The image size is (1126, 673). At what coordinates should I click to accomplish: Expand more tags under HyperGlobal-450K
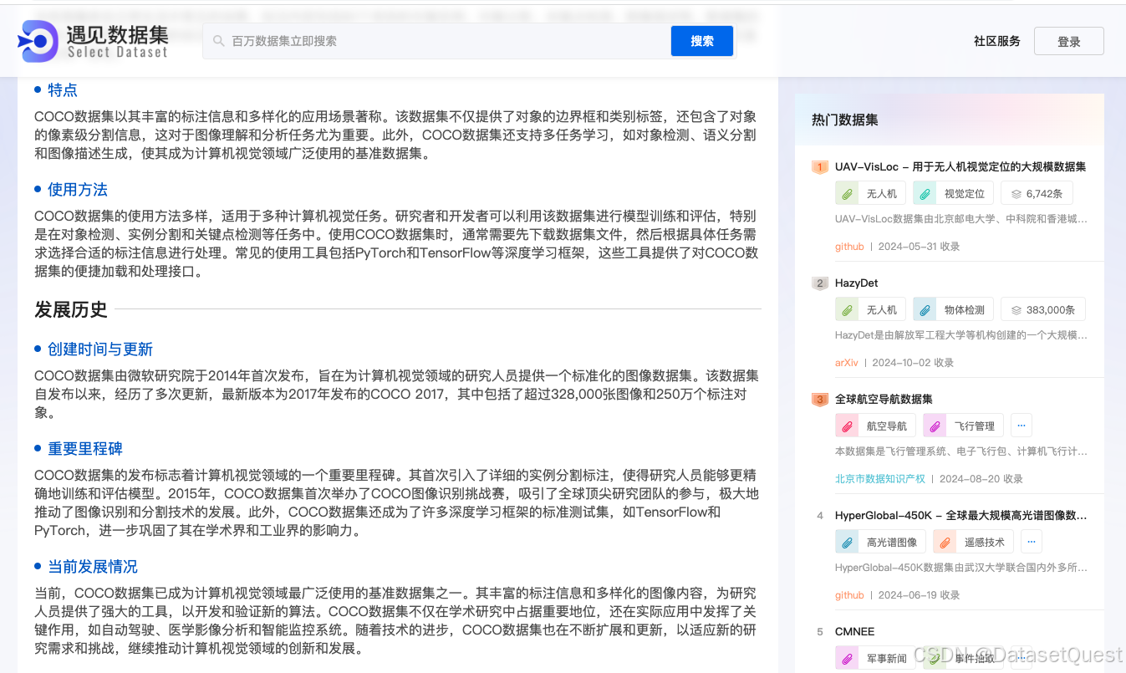(x=1031, y=542)
